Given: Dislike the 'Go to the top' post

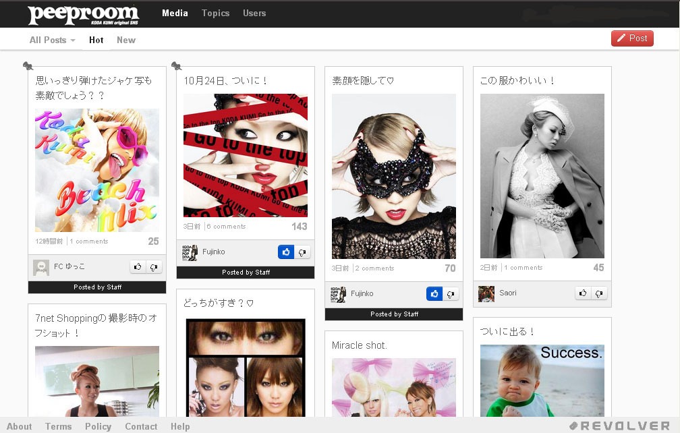Looking at the screenshot, I should click(x=303, y=252).
